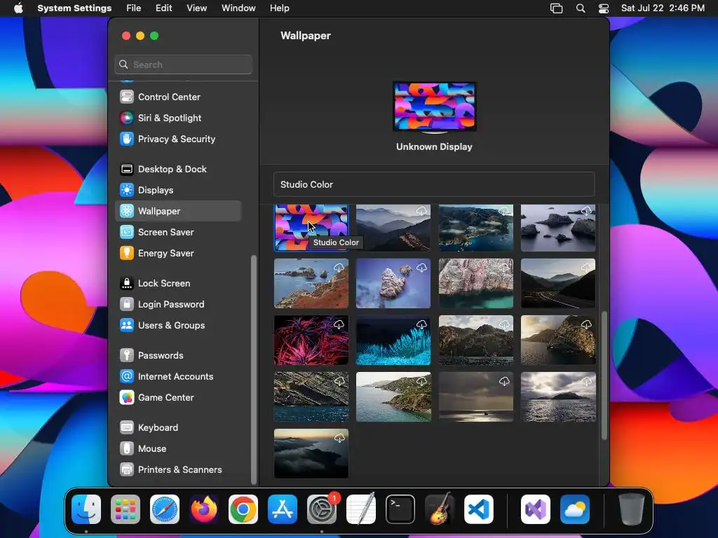This screenshot has width=718, height=538.
Task: Click the Unknown Display preview thumbnail
Action: point(434,107)
